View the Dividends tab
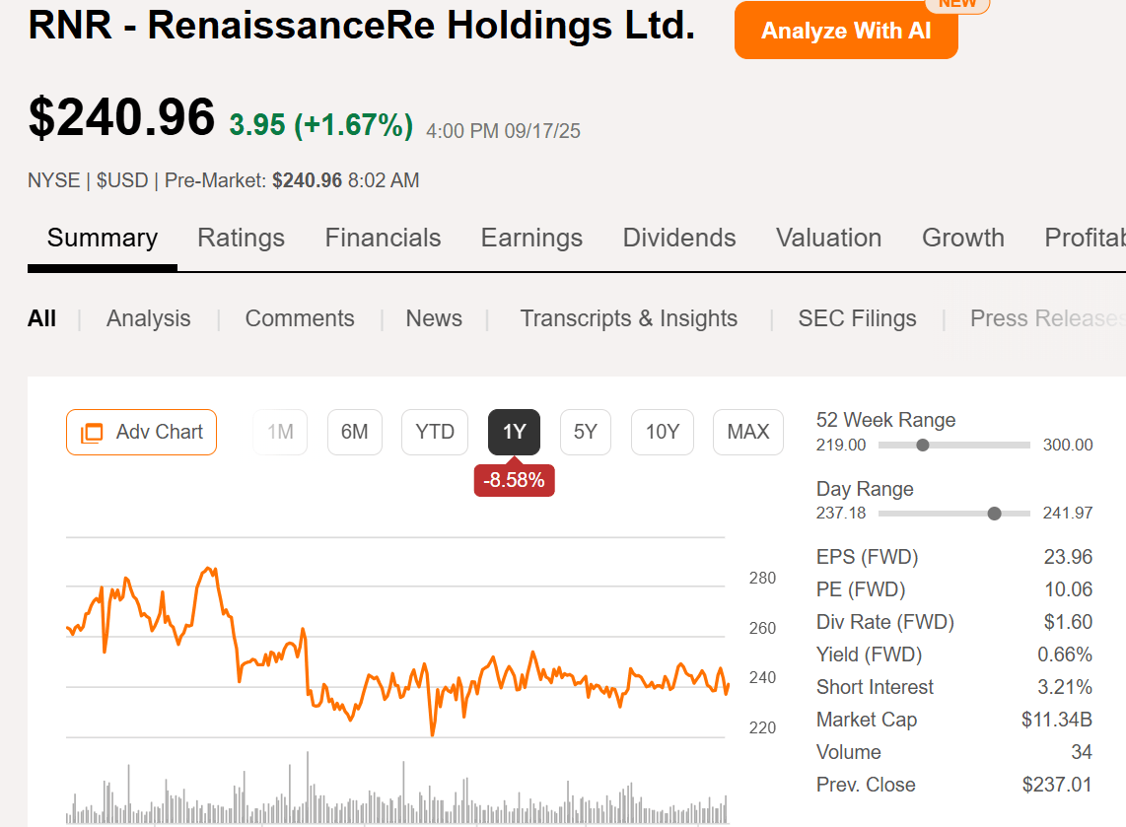Image resolution: width=1126 pixels, height=827 pixels. click(x=678, y=238)
